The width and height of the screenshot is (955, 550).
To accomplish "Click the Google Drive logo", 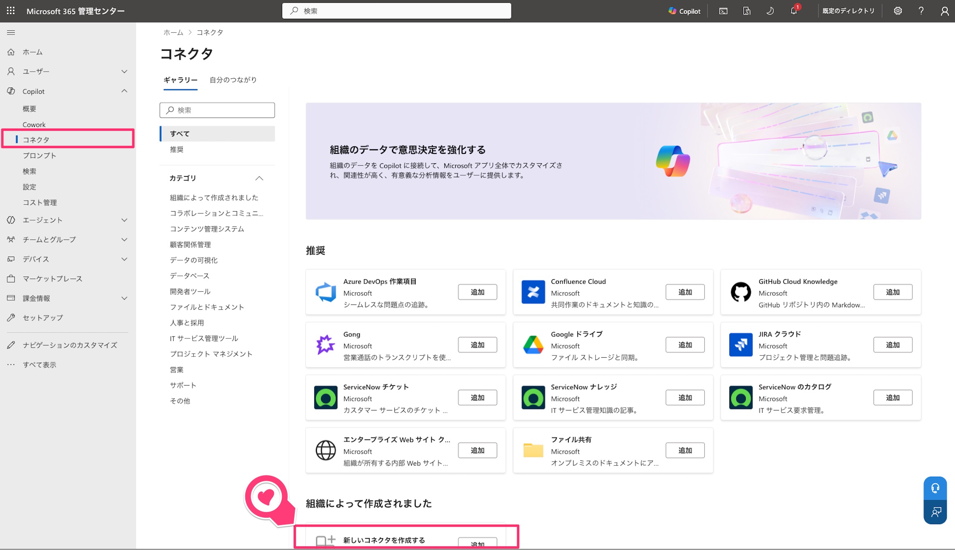I will [533, 345].
